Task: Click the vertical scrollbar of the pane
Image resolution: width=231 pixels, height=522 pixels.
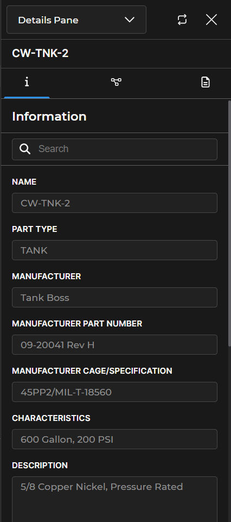Action: click(229, 223)
